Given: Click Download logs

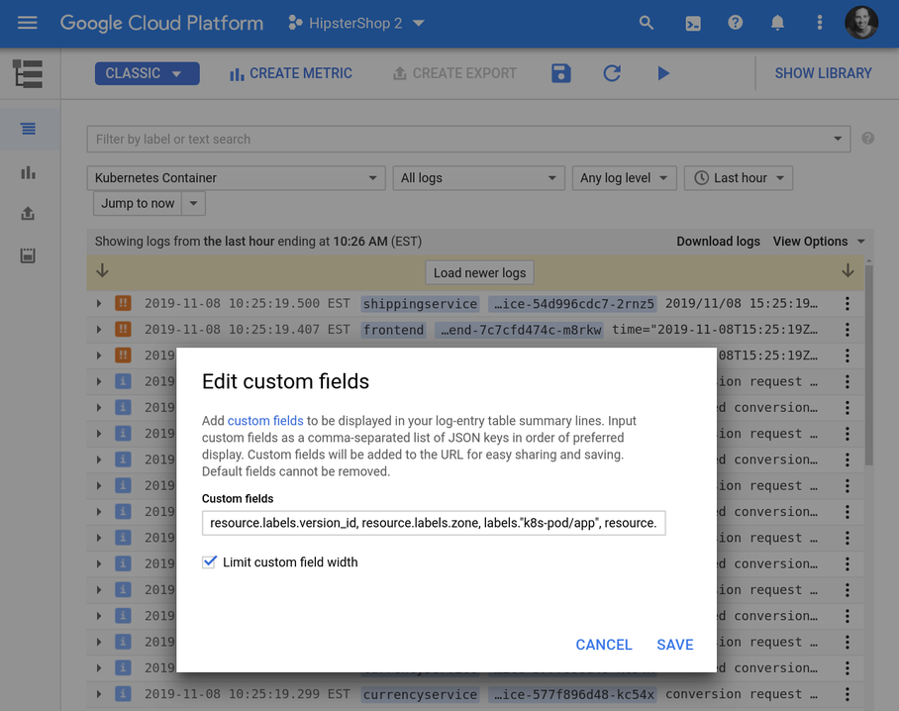Looking at the screenshot, I should coord(718,242).
